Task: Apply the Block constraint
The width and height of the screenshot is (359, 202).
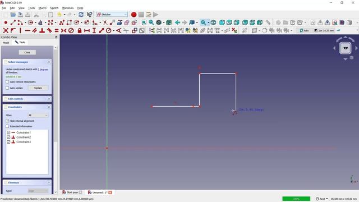Action: [71, 30]
